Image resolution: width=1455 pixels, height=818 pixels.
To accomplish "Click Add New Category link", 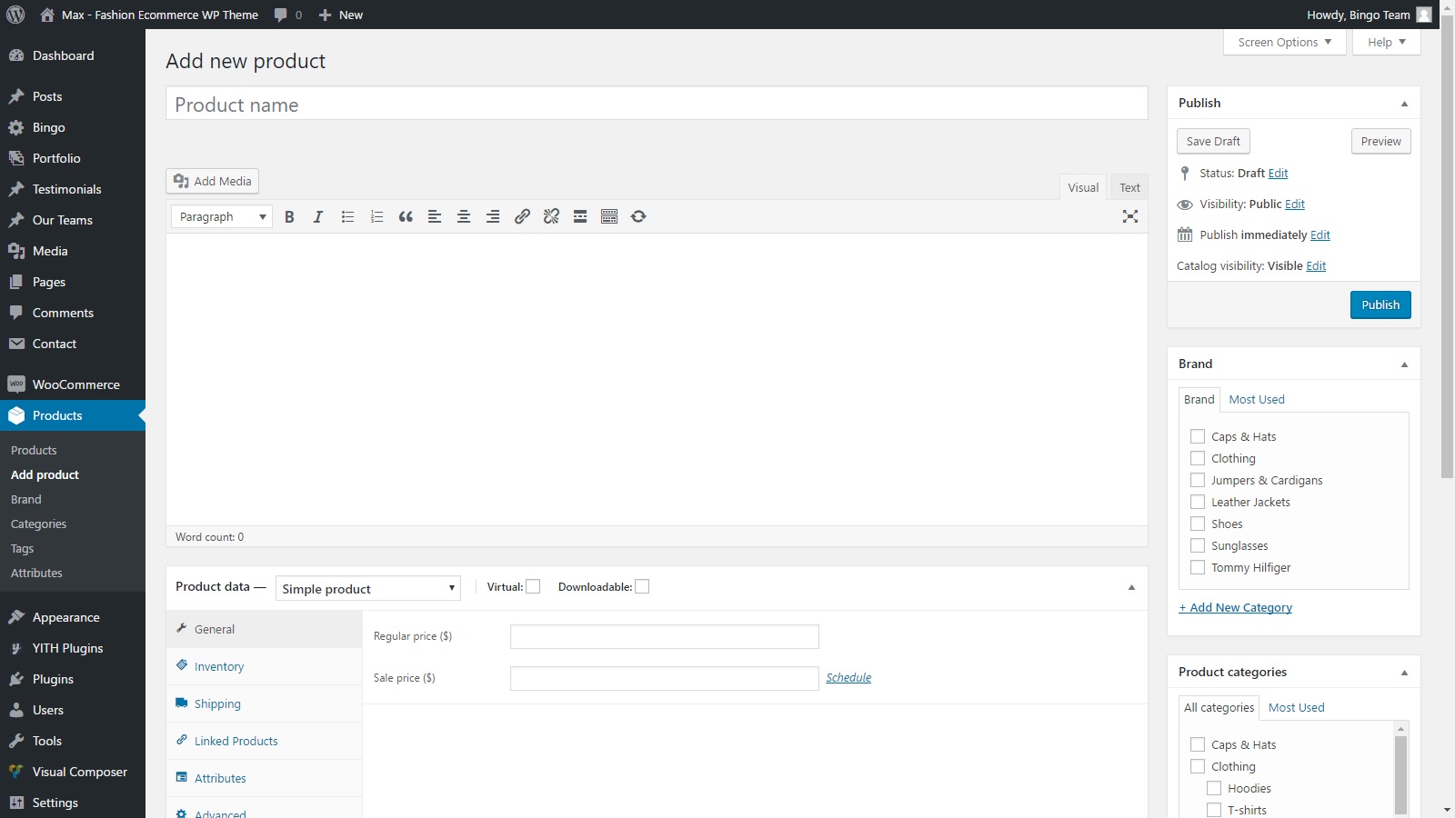I will [x=1235, y=607].
